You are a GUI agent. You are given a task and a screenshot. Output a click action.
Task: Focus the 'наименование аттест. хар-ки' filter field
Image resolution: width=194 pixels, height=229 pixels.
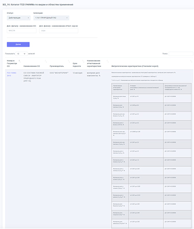pos(59,31)
